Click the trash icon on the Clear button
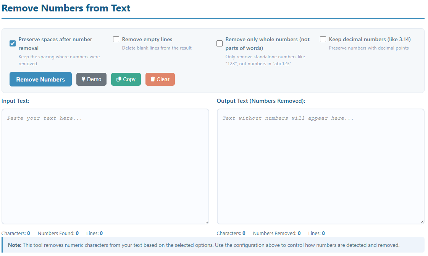The image size is (428, 256). click(x=153, y=79)
